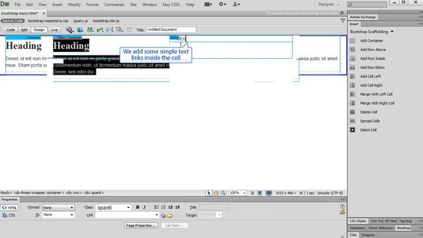Screen dimensions: 423x238
Task: Click the search field in the top bar
Action: click(x=367, y=5)
